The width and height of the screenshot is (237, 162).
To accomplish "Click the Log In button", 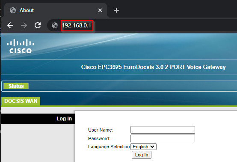I will (142, 155).
